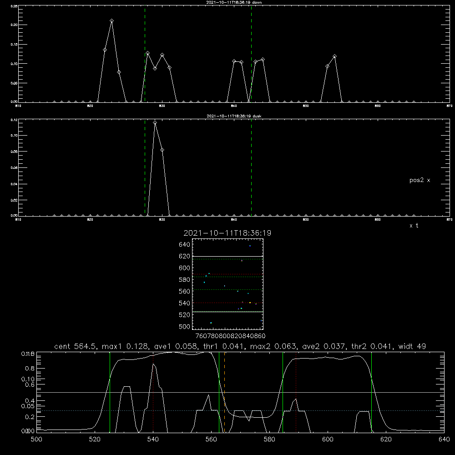Image resolution: width=455 pixels, height=455 pixels.
Task: Click the red dotted vertical line near 589 in bottom plot
Action: point(296,392)
